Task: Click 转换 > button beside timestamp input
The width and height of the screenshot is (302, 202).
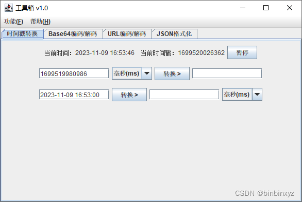Action: [172, 74]
